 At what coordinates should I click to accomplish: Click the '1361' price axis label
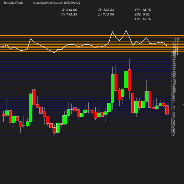(174, 63)
